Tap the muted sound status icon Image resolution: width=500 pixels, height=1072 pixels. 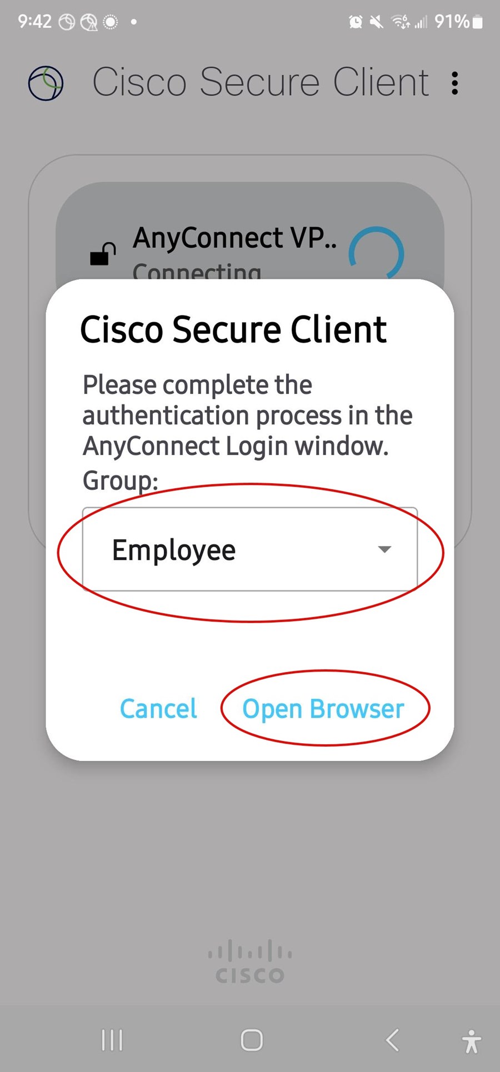(x=377, y=22)
